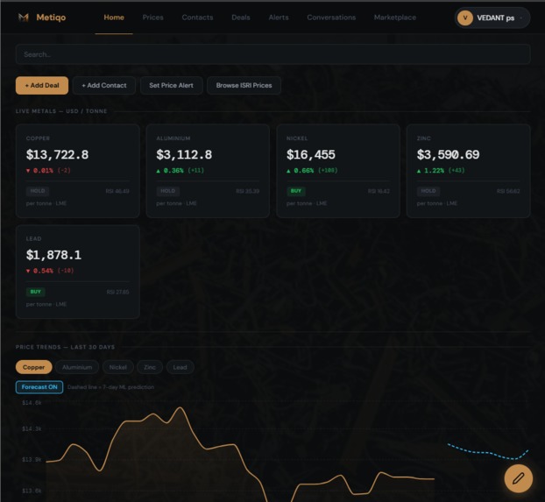This screenshot has height=502, width=545.
Task: Click the 0.66% nickel change value
Action: pyautogui.click(x=304, y=171)
